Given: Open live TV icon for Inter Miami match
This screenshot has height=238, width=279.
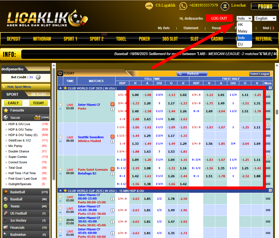Looking at the screenshot, I should tap(113, 104).
